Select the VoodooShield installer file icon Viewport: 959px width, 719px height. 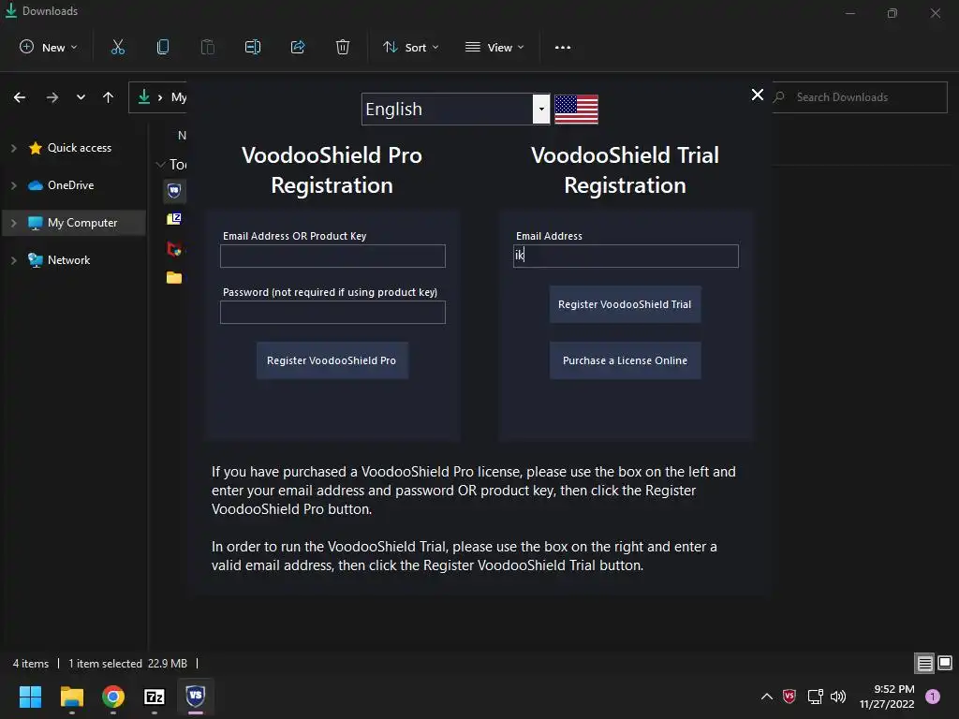(x=174, y=191)
